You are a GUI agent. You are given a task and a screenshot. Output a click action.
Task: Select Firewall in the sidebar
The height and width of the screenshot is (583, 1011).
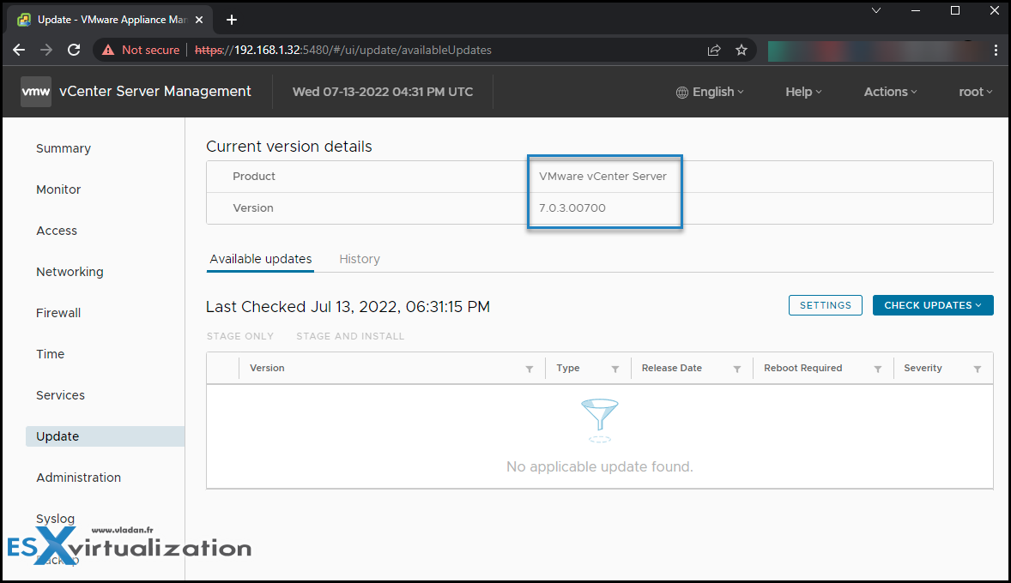click(x=58, y=313)
